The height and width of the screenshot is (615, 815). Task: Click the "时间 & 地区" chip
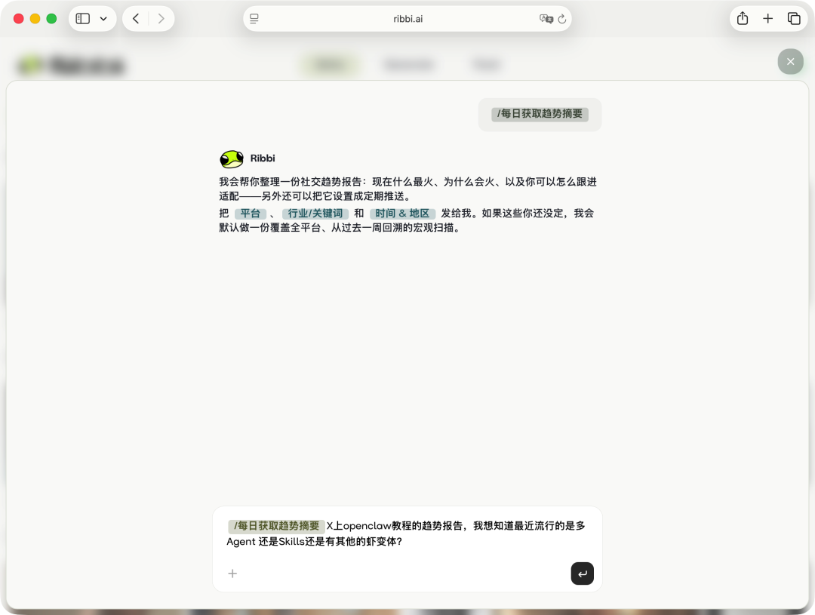pyautogui.click(x=402, y=214)
